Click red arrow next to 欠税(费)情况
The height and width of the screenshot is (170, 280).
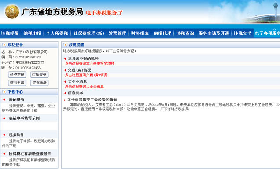[x=65, y=70]
